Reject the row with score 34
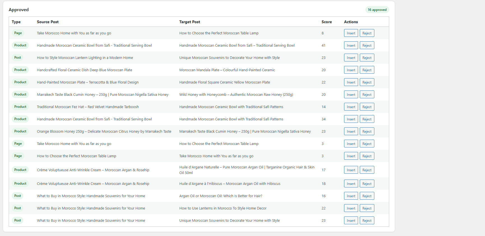The height and width of the screenshot is (236, 485). (367, 119)
